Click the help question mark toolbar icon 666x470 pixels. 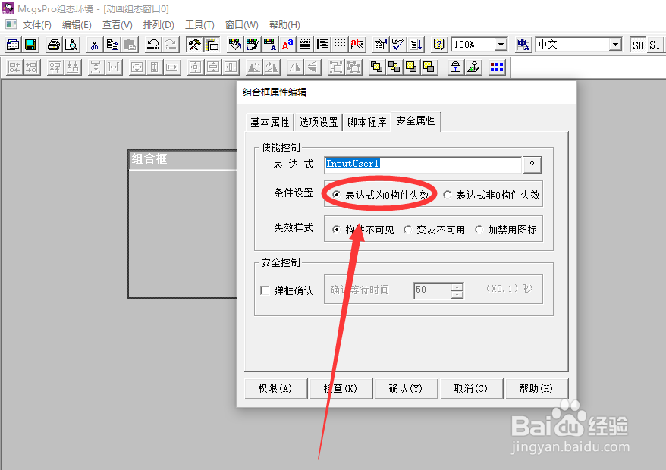[x=438, y=45]
